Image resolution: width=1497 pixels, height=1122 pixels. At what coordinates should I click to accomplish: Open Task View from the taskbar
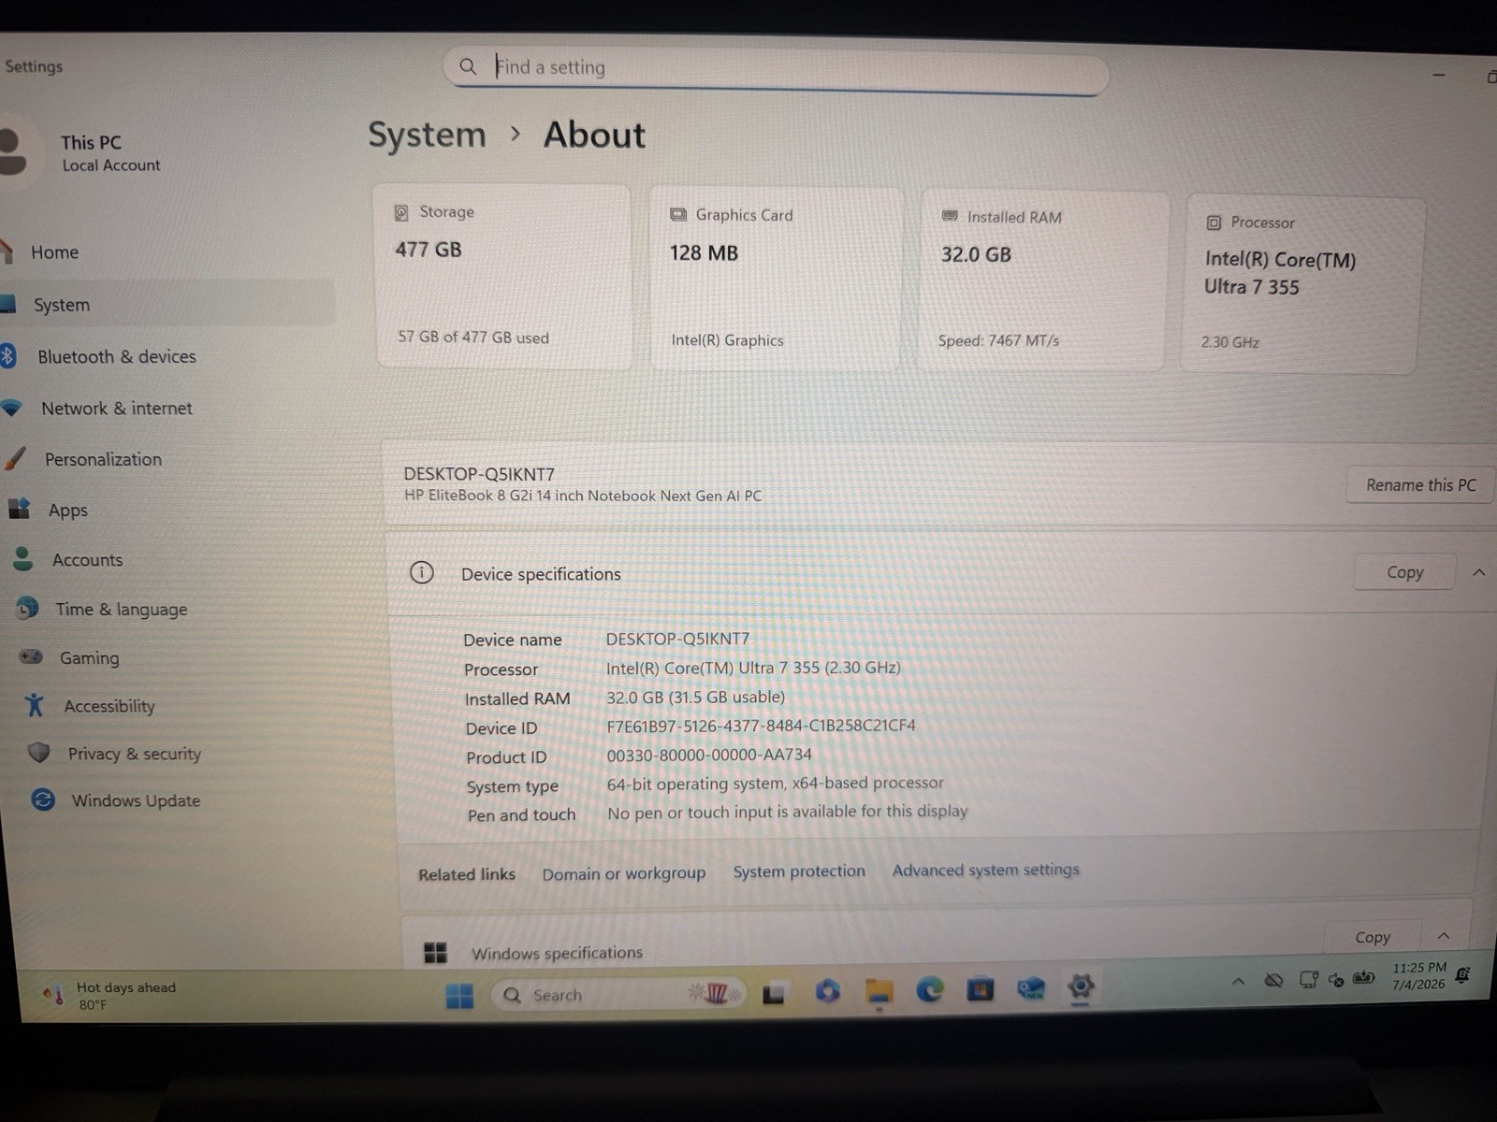[773, 994]
